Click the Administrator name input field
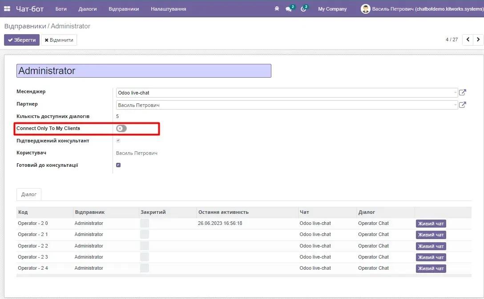 pos(144,71)
